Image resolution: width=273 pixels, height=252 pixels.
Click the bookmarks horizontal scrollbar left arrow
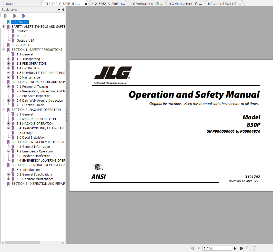coord(3,243)
